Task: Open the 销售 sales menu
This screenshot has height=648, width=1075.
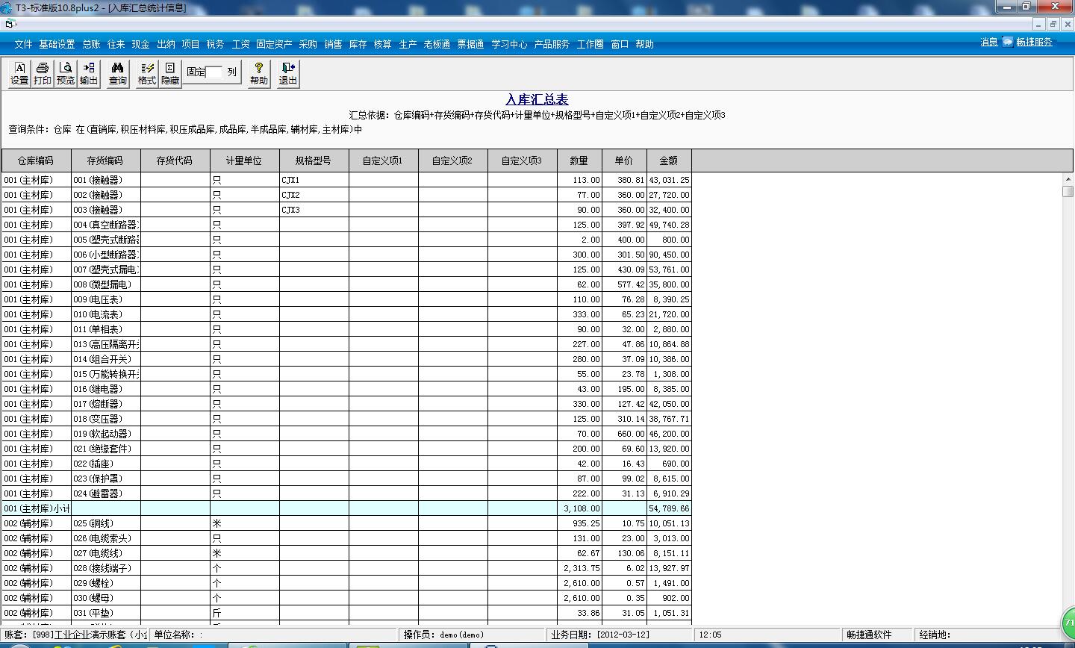Action: coord(331,44)
